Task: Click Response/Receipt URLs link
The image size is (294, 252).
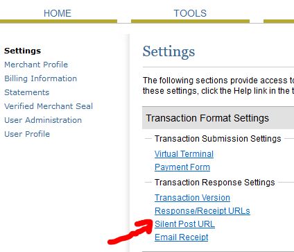Action: pos(202,211)
